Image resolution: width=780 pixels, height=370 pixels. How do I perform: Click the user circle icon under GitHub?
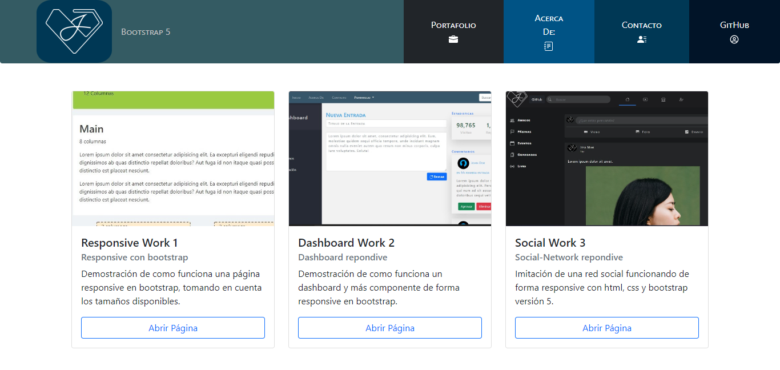(734, 39)
